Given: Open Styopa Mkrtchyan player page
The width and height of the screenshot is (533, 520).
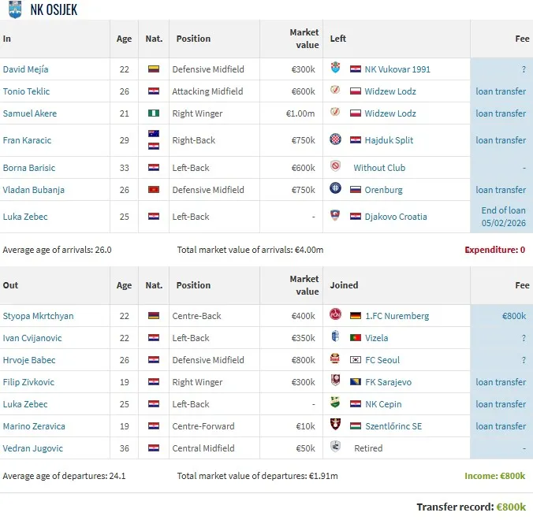Looking at the screenshot, I should coord(38,316).
